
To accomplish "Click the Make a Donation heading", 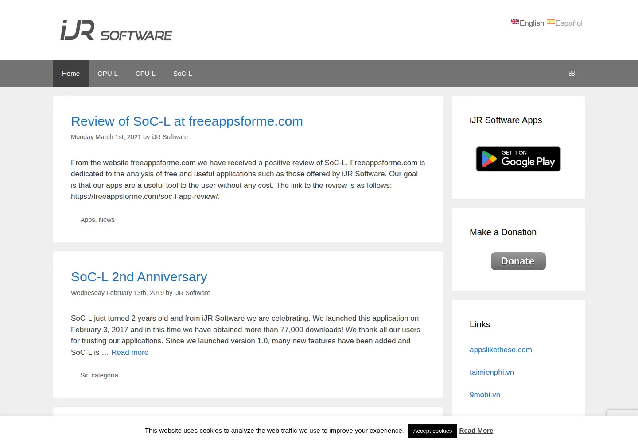I will pos(503,232).
